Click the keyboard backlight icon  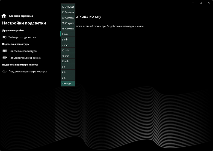[x=5, y=51]
